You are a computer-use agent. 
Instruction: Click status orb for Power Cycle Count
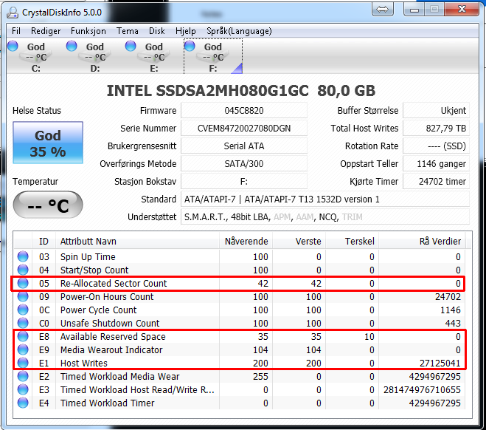[x=23, y=310]
